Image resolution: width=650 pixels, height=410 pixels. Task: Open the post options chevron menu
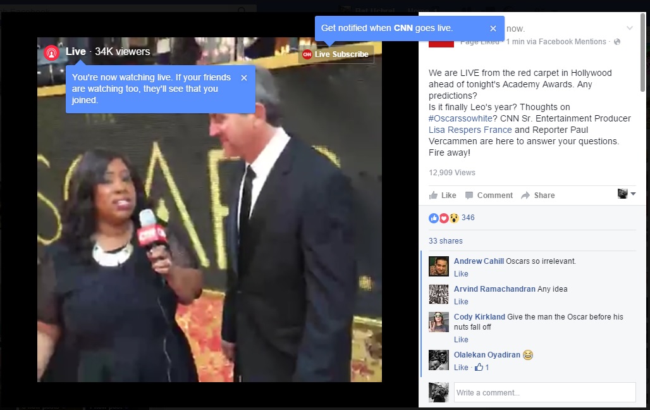coord(630,28)
